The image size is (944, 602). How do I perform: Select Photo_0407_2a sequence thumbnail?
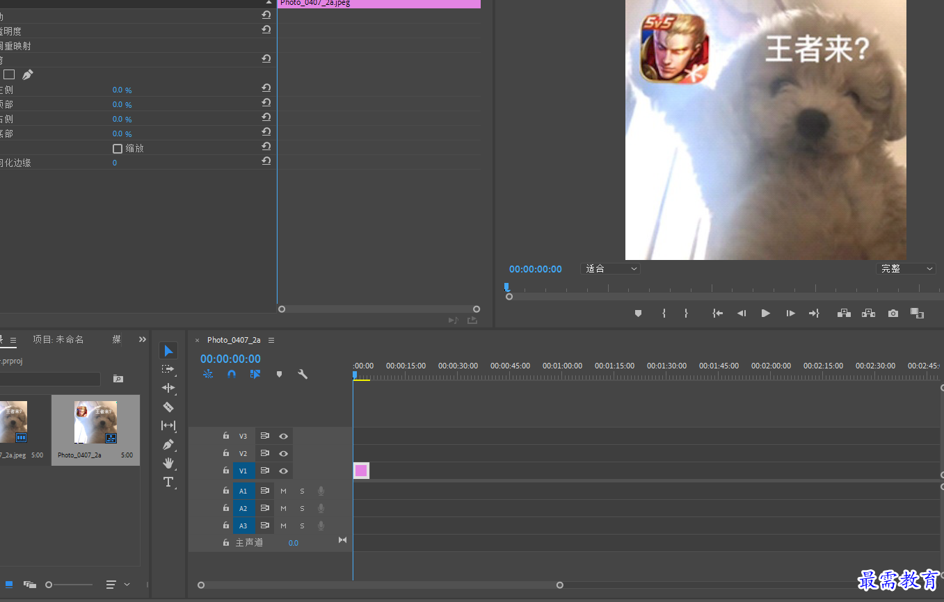[95, 422]
